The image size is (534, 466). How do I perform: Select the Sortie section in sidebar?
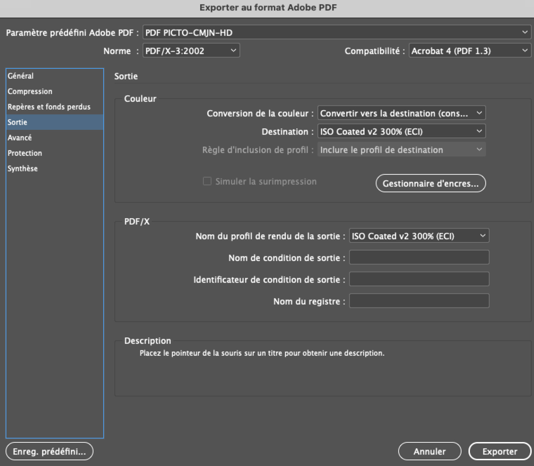click(x=18, y=122)
